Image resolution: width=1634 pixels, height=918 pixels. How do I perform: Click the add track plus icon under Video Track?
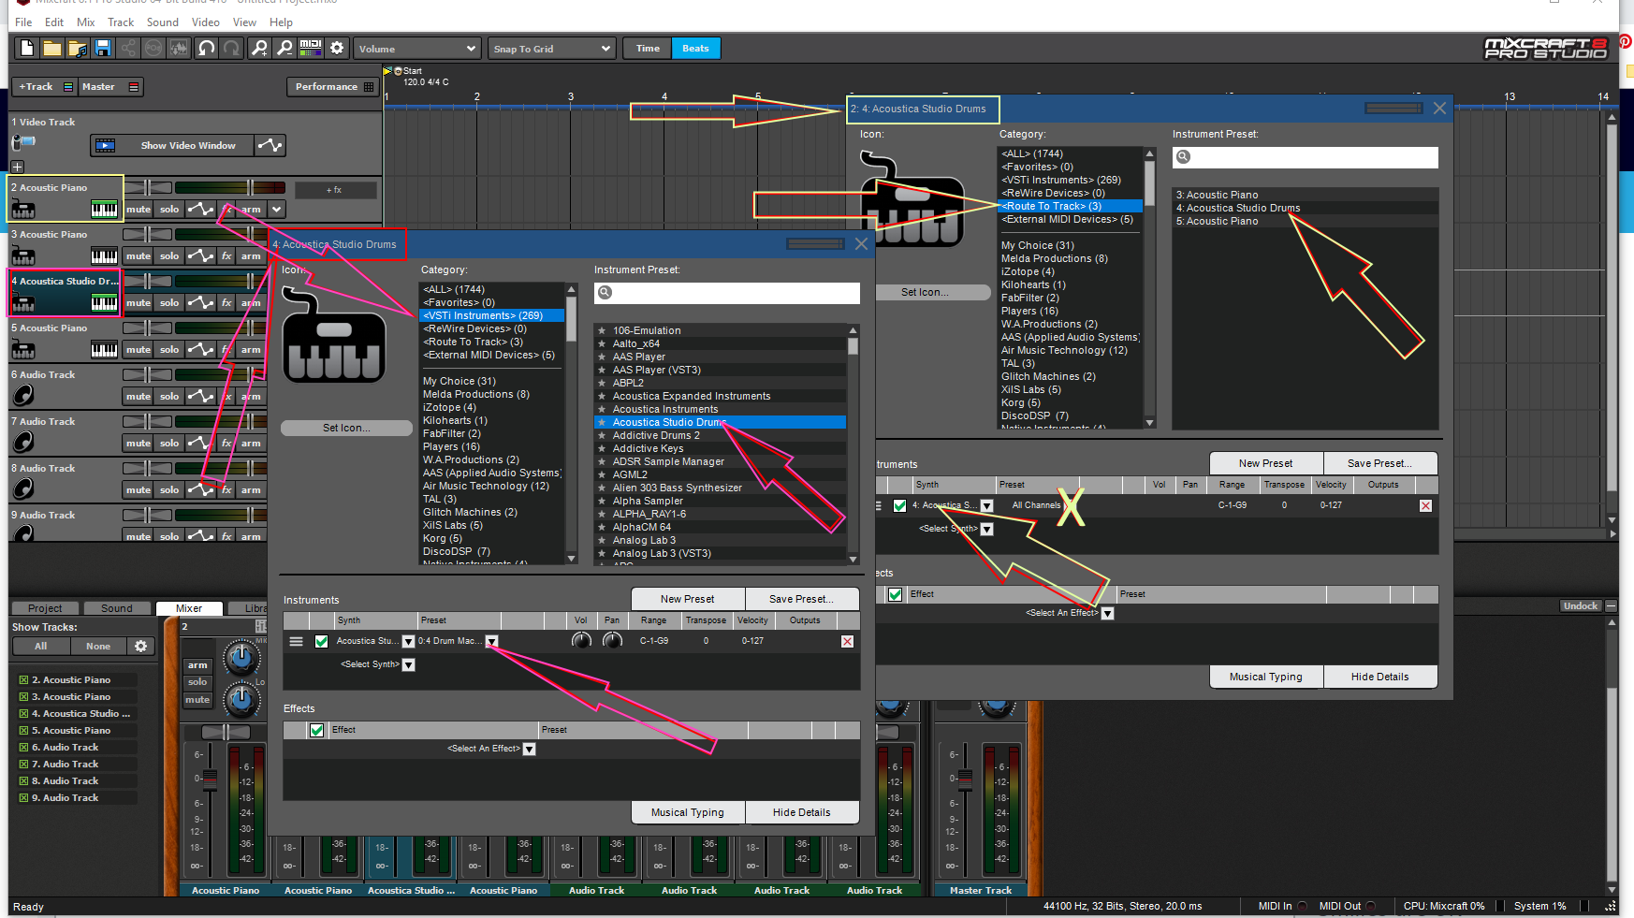pos(17,167)
